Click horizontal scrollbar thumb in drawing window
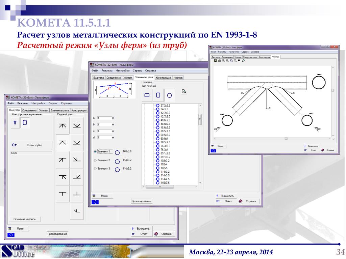The height and width of the screenshot is (259, 346). point(286,139)
